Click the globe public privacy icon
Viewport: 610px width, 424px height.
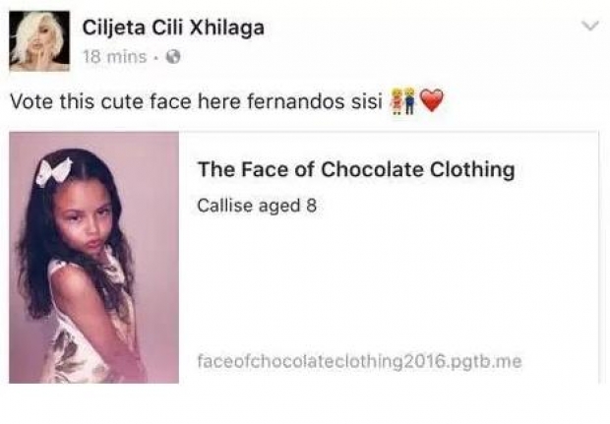click(x=173, y=57)
